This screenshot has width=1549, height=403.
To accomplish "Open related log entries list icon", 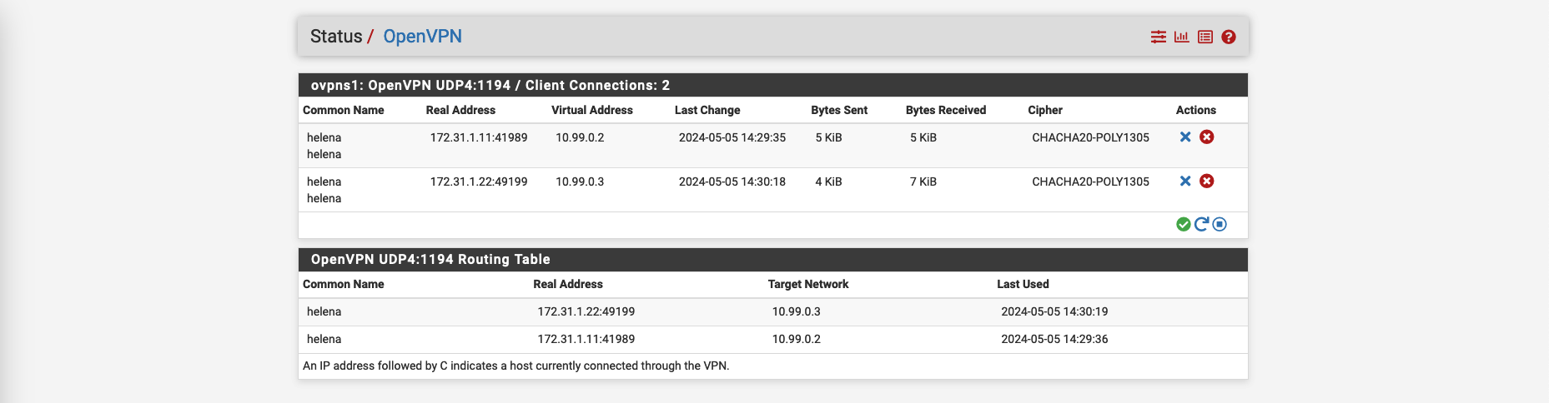I will click(x=1204, y=37).
